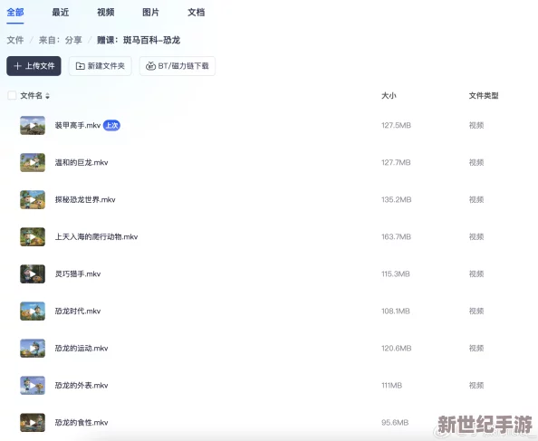
Task: Click the 135.2MB size value
Action: (x=397, y=199)
